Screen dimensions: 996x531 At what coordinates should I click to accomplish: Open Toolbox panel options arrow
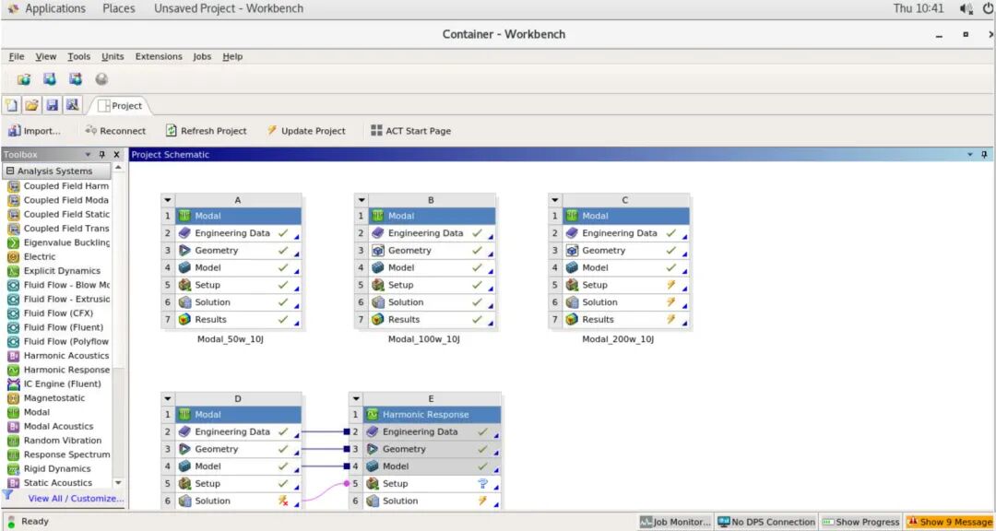(x=89, y=154)
